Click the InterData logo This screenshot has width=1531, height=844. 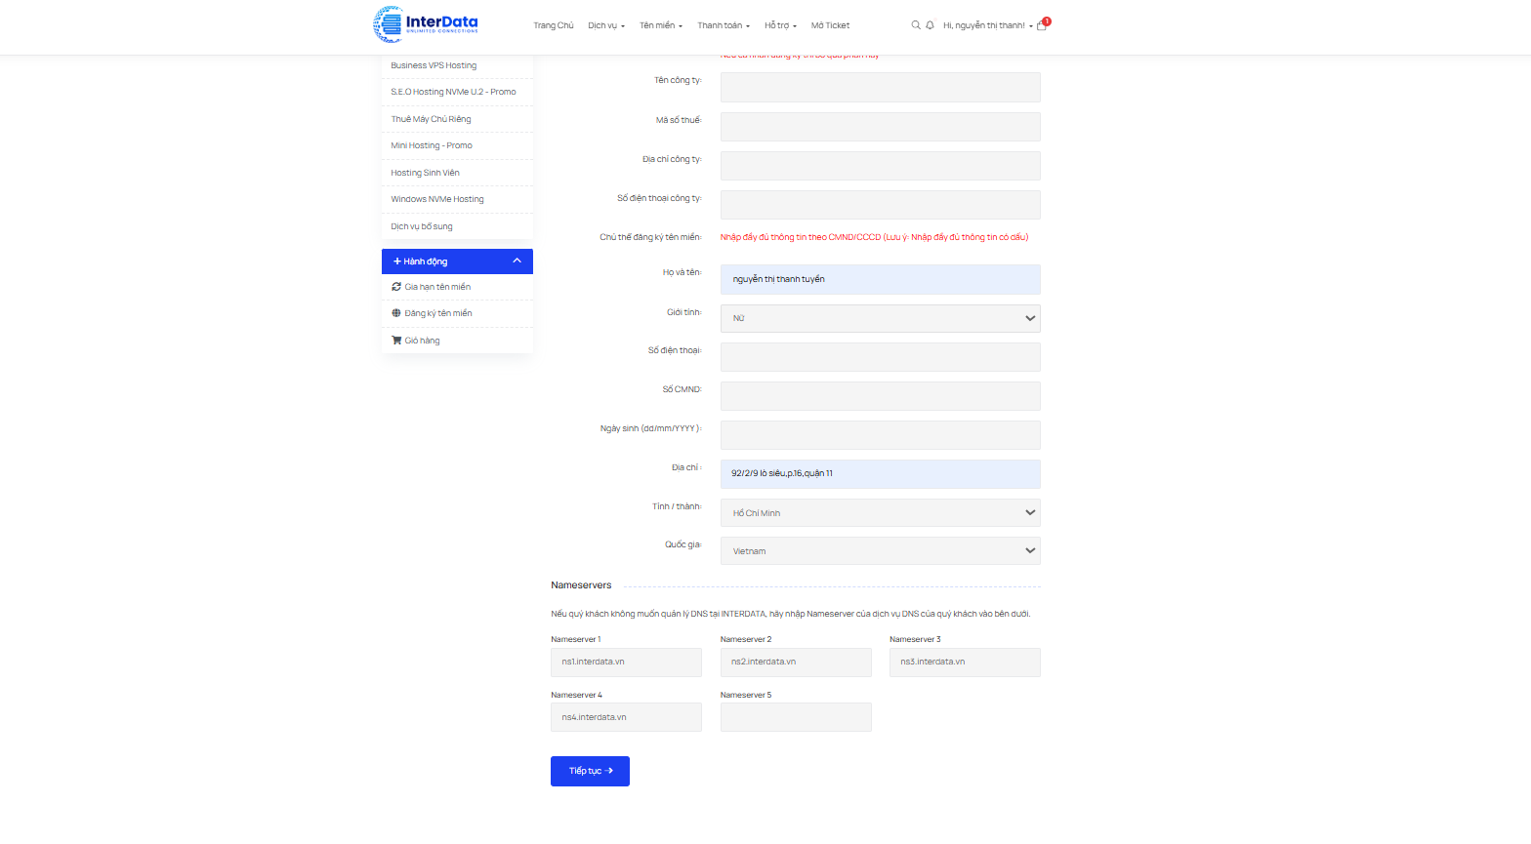426,24
